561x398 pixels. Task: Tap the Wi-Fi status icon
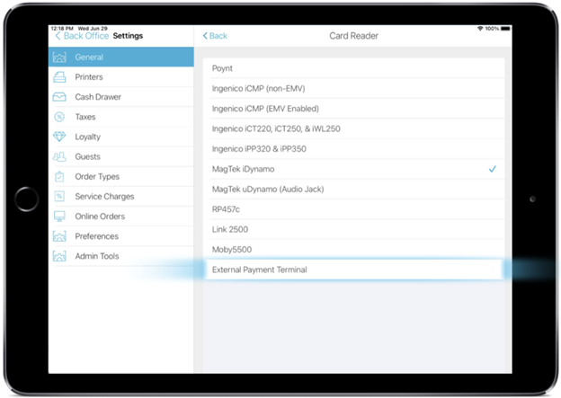click(480, 29)
